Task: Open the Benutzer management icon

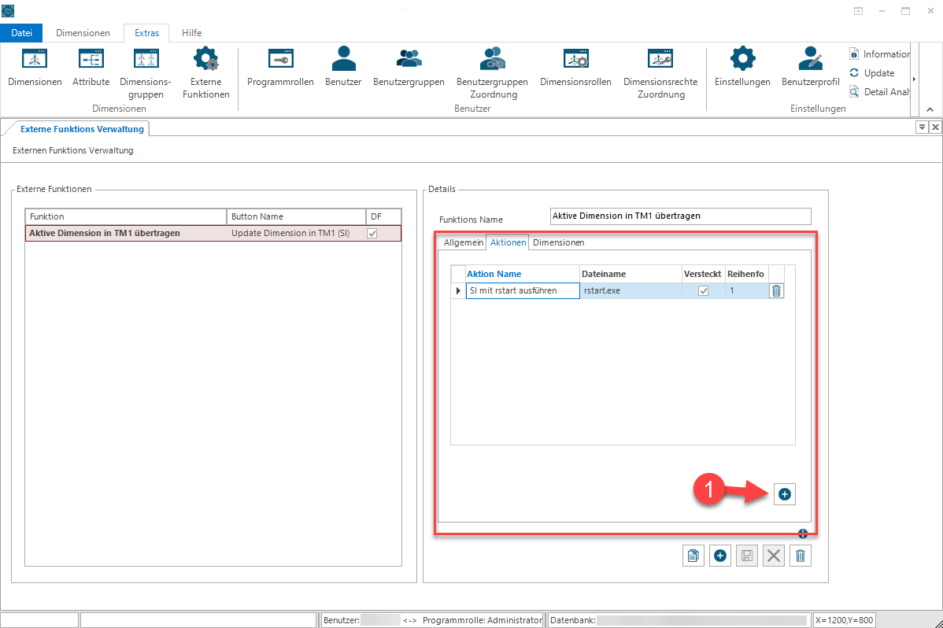Action: (343, 67)
